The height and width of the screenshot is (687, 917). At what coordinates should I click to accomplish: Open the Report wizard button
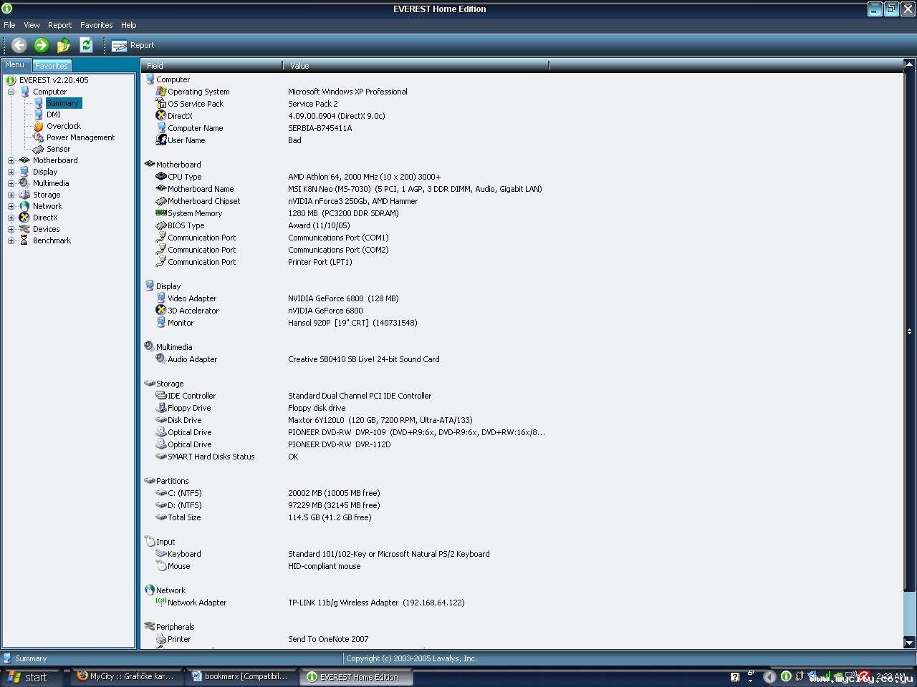(133, 45)
